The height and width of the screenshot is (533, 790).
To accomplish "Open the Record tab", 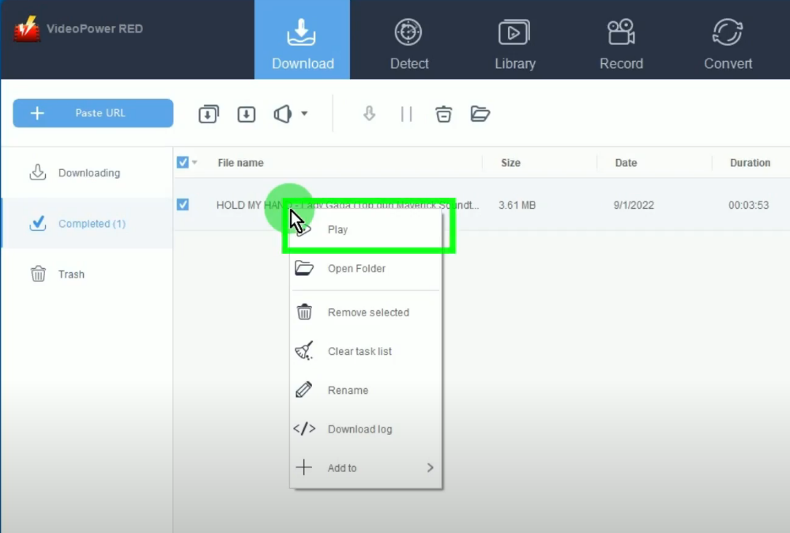I will 621,44.
